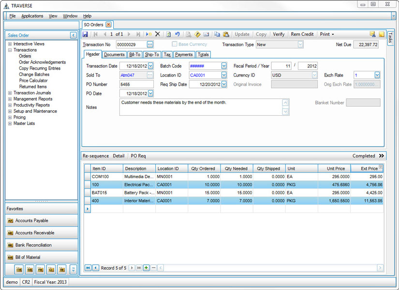Open the Location ID dropdown in the header

pos(224,75)
